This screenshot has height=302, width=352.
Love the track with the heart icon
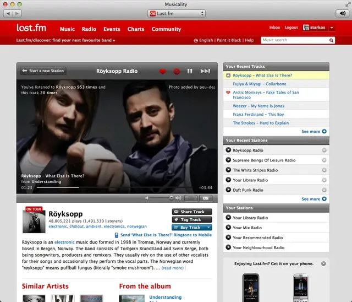click(163, 71)
